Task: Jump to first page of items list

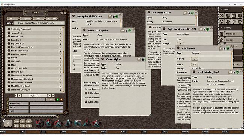Action: (x=16, y=95)
